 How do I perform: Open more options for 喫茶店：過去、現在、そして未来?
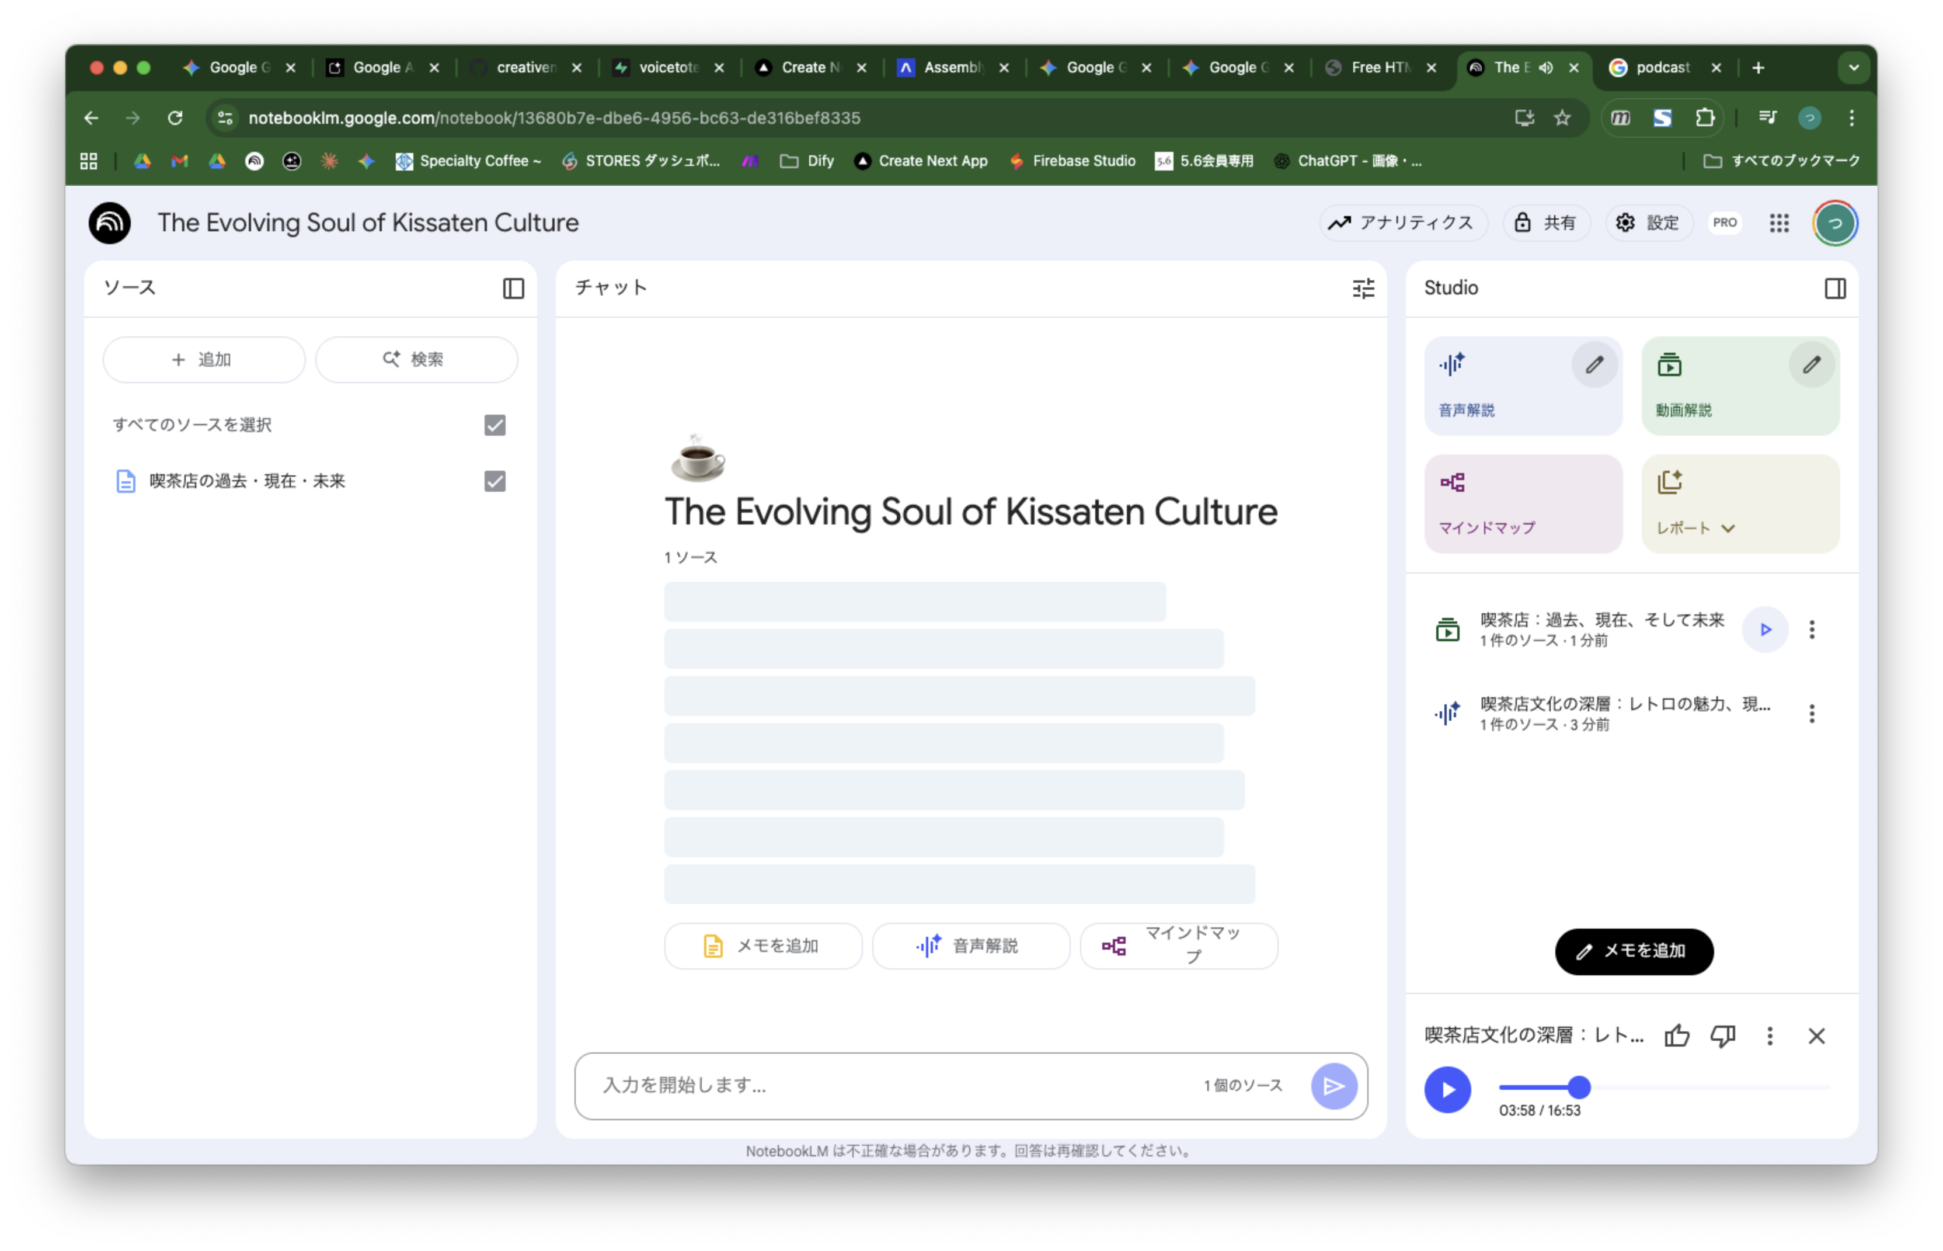pos(1812,630)
